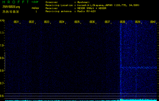Click the 0834 time marker

62,22
